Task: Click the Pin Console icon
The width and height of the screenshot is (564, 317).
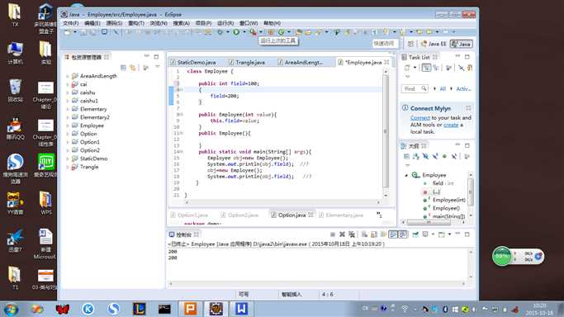Action: point(415,234)
